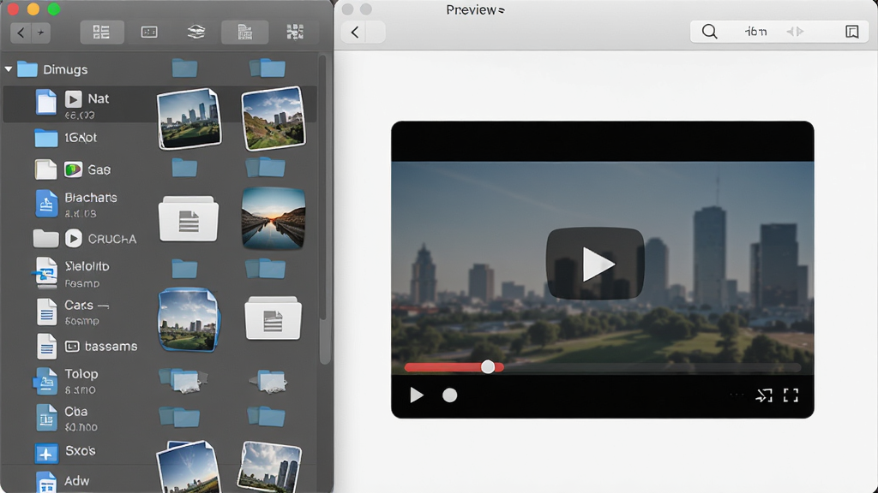Click the unplayed part of the video progress bar
878x493 pixels.
pos(652,367)
